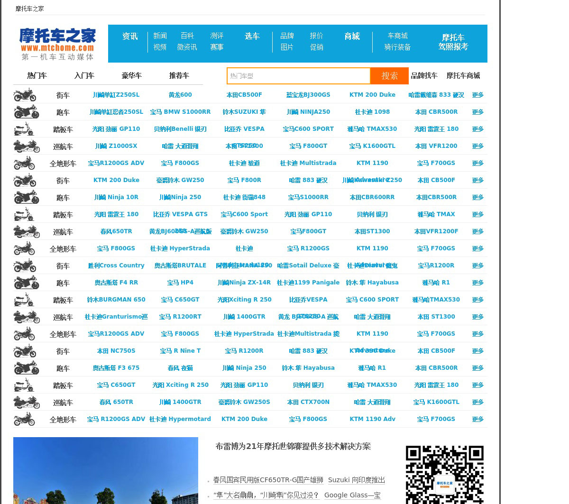
Task: Open the 杜卡迪1199 Panigale link
Action: point(308,283)
